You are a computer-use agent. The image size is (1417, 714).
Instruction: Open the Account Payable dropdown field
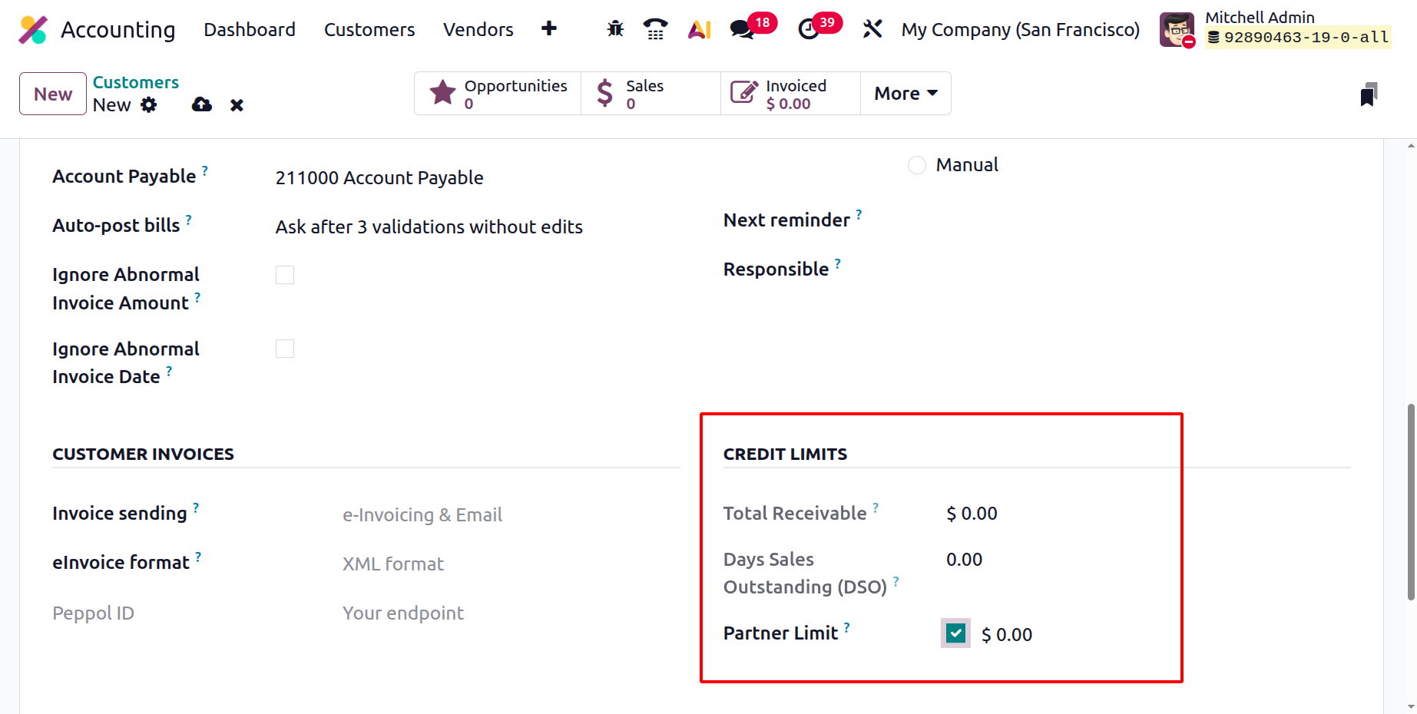(x=379, y=178)
